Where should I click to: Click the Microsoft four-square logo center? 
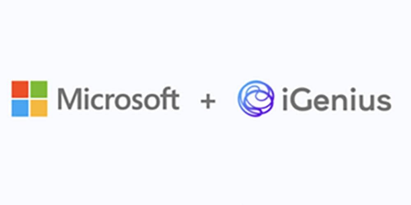pyautogui.click(x=29, y=98)
